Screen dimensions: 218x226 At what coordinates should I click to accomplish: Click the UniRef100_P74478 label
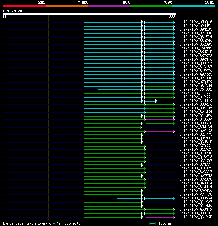[196, 194]
